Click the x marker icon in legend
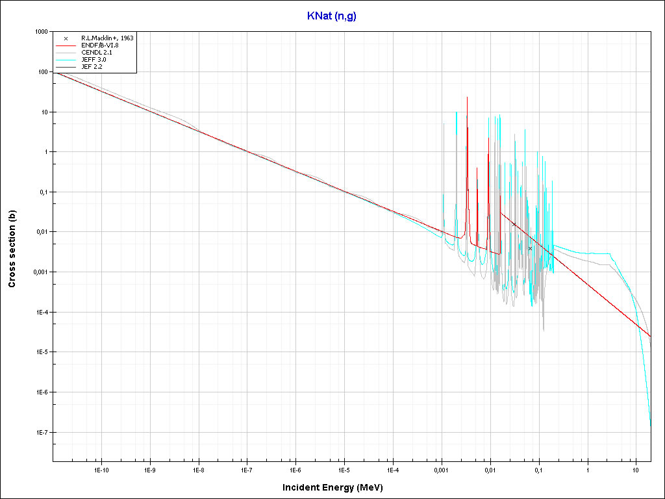 [66, 38]
